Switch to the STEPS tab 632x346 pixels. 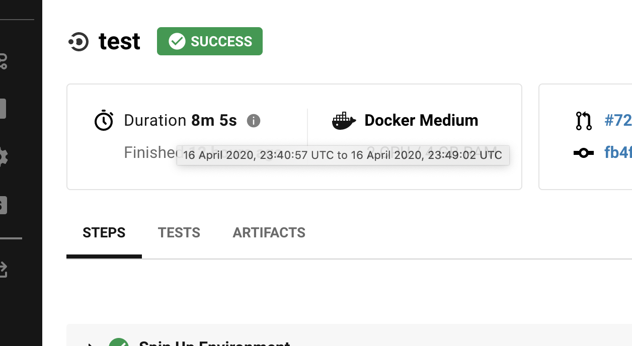104,233
